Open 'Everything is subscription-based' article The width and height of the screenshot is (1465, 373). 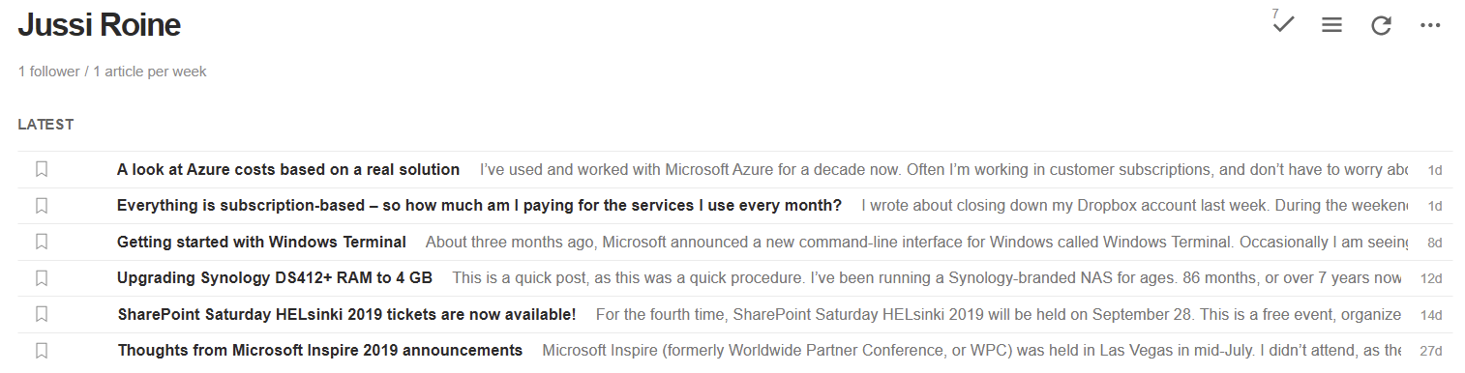click(479, 206)
